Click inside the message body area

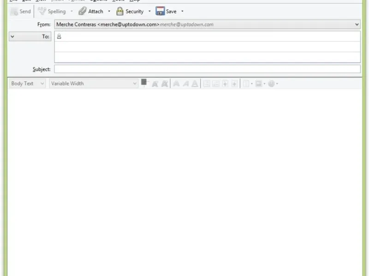tap(184, 182)
